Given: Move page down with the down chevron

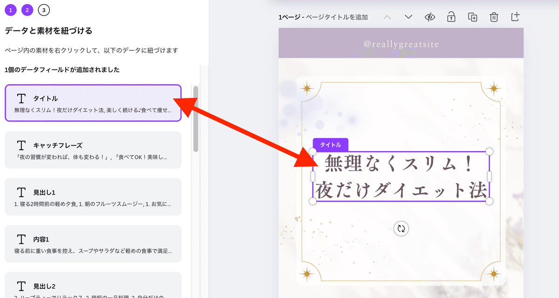Looking at the screenshot, I should [409, 17].
